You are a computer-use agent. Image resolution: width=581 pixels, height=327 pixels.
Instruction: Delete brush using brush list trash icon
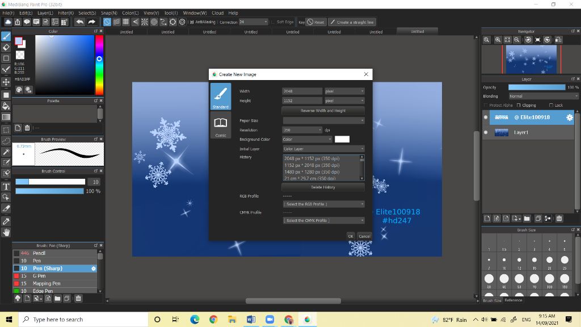(78, 299)
